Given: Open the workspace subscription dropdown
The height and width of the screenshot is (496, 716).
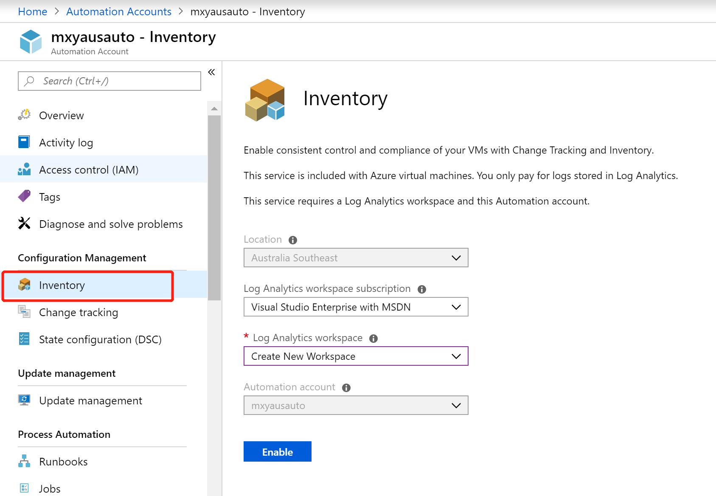Looking at the screenshot, I should [x=356, y=307].
